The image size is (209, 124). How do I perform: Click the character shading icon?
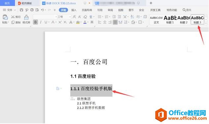[x=92, y=22]
